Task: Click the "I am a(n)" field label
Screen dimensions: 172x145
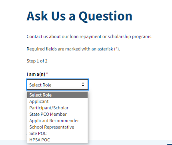Action: click(36, 74)
